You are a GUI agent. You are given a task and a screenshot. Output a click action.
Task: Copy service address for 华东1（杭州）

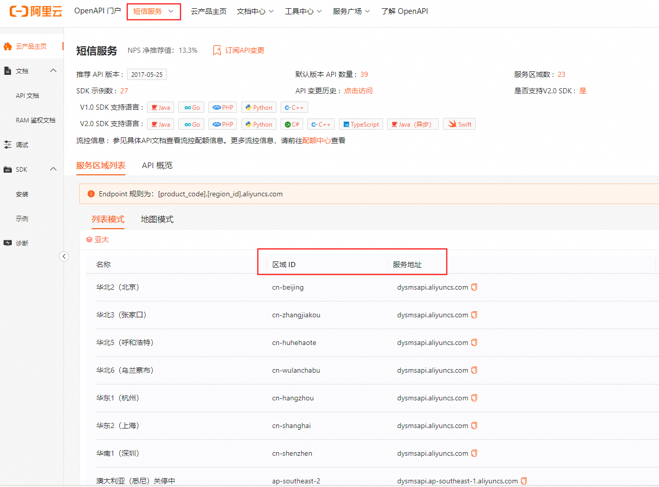[474, 398]
